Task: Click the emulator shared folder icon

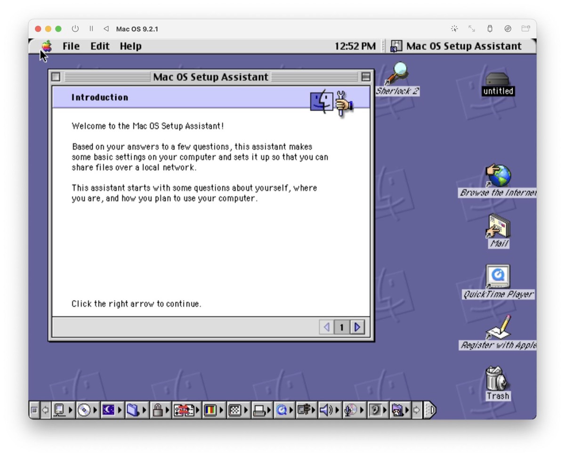Action: click(x=525, y=29)
